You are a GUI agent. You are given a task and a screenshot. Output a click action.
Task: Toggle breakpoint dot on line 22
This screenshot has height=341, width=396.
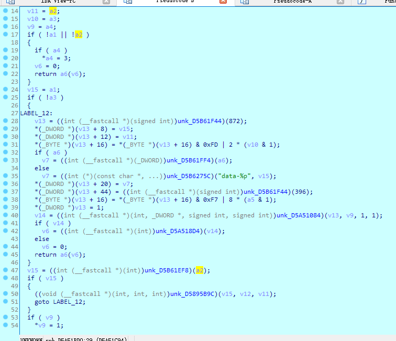5,73
